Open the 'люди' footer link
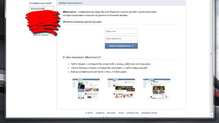 click(x=121, y=113)
